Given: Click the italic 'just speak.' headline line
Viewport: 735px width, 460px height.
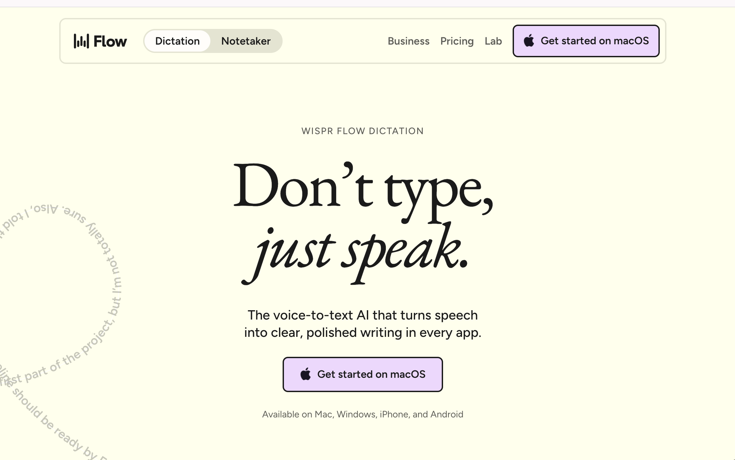Looking at the screenshot, I should coord(355,254).
